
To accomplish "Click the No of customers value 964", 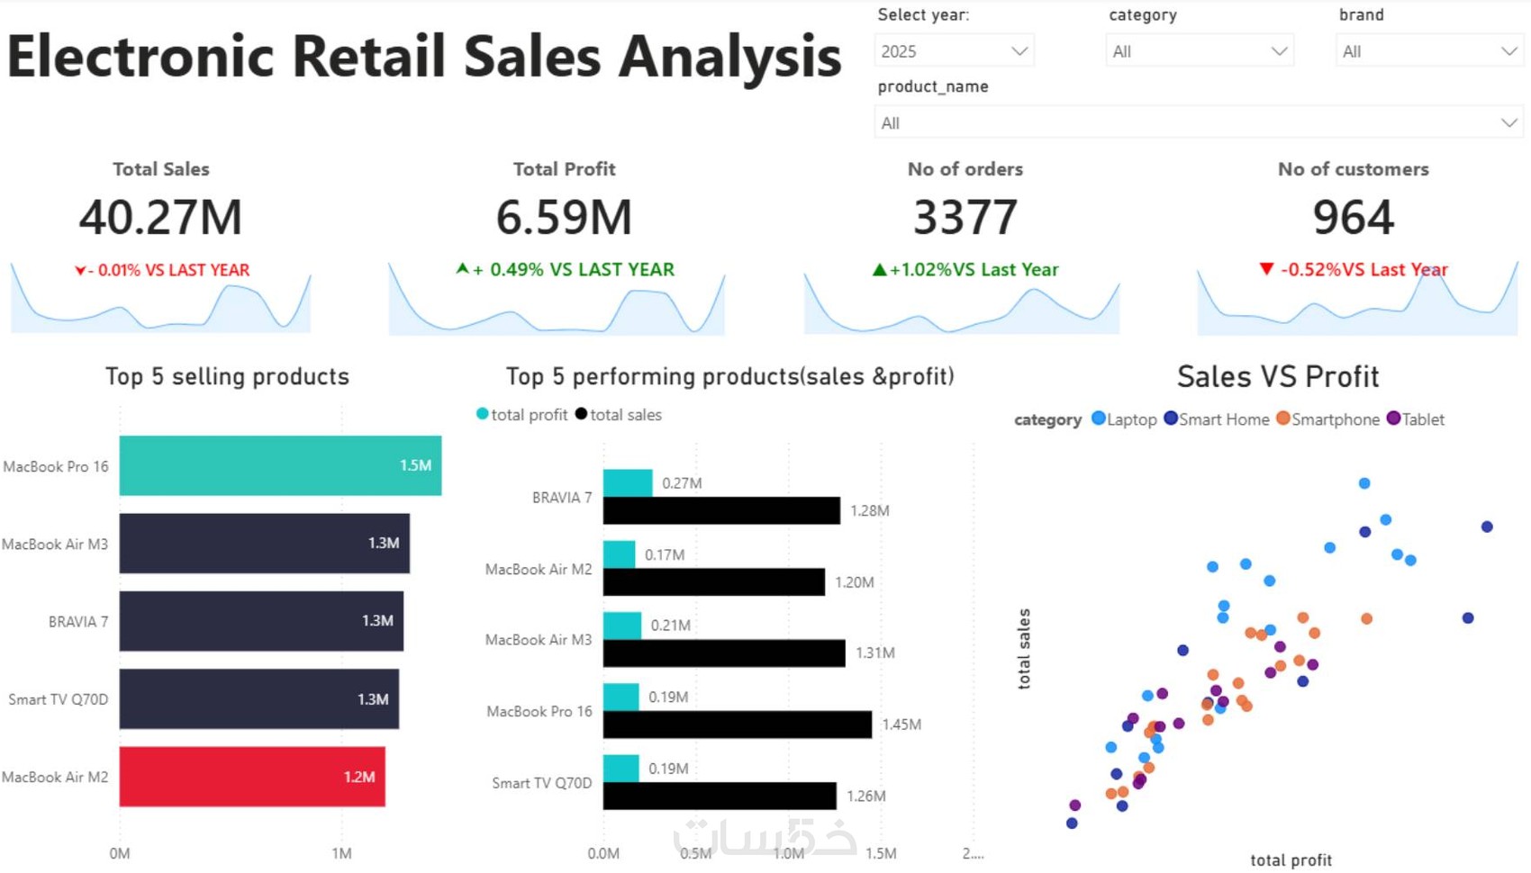I will (x=1354, y=217).
